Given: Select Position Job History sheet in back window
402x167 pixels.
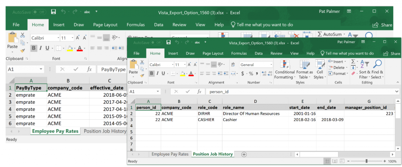Looking at the screenshot, I should 105,131.
